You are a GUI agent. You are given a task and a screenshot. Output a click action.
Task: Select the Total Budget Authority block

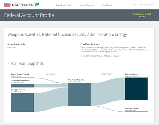(x=79, y=95)
